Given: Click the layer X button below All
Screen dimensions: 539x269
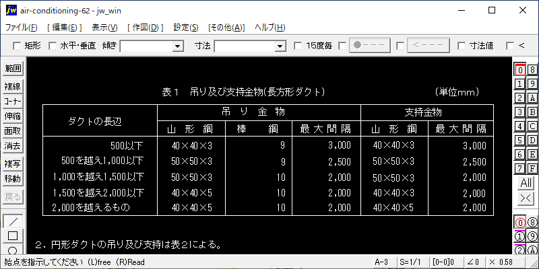Looking at the screenshot, I should 526,198.
